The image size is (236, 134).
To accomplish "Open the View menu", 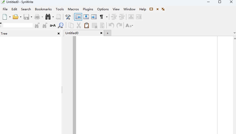I will pyautogui.click(x=116, y=9).
